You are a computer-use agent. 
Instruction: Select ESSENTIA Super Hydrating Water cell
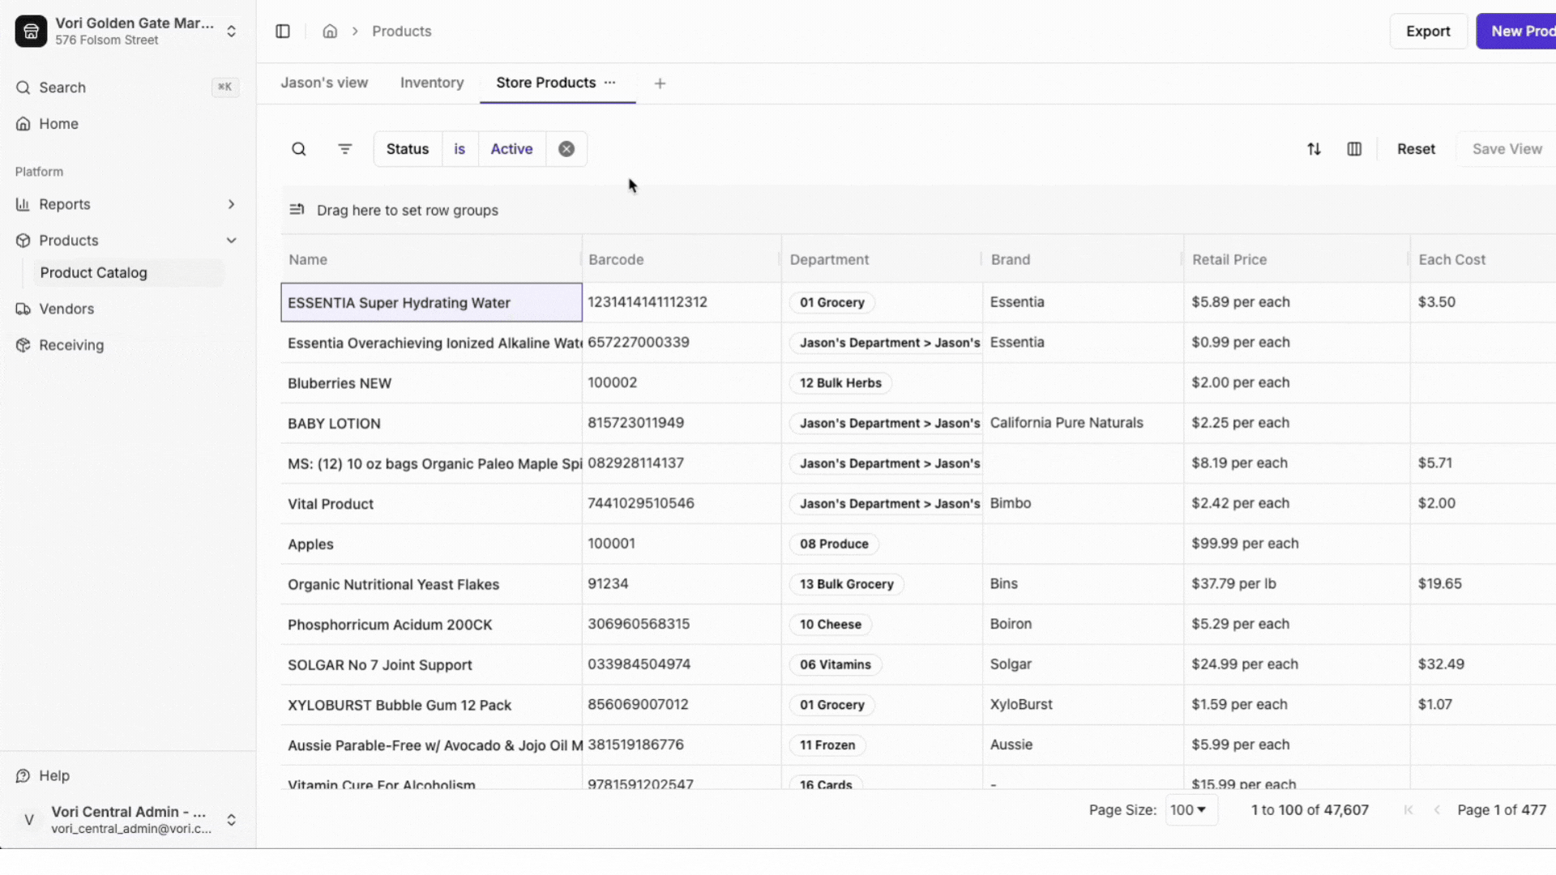[x=431, y=302]
